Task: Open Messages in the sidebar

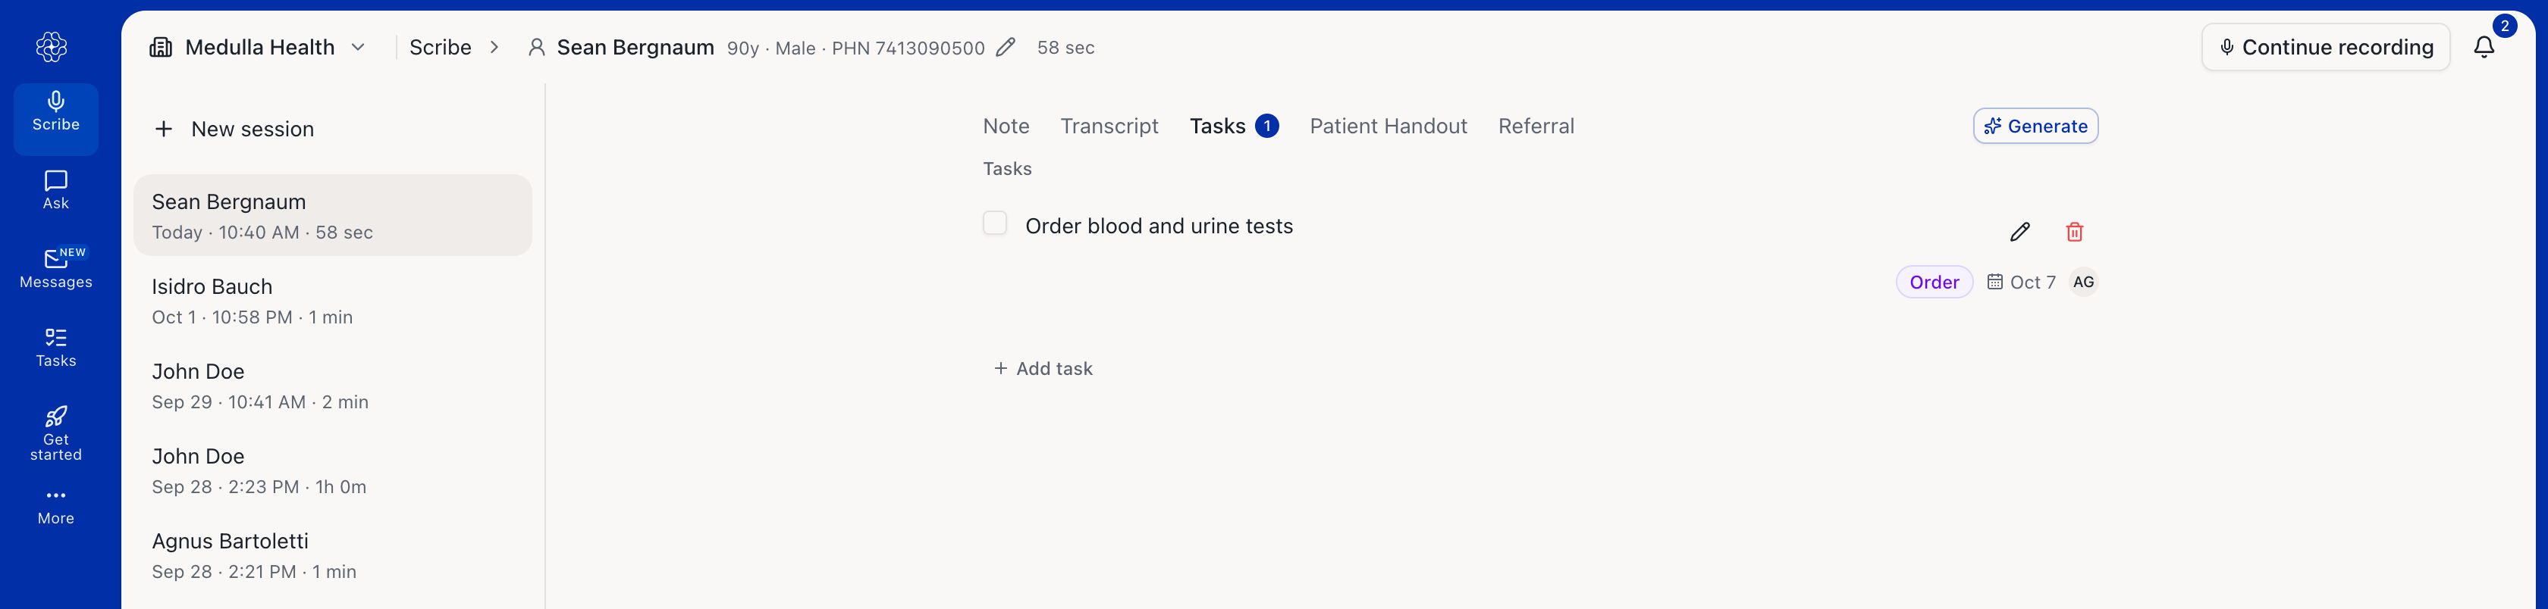Action: click(56, 269)
